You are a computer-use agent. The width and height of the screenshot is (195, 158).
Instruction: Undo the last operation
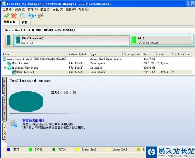[31, 16]
